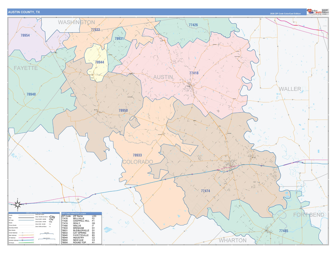Click 'Cities and Towns' legend heading
The image size is (336, 254).
[x=40, y=215]
